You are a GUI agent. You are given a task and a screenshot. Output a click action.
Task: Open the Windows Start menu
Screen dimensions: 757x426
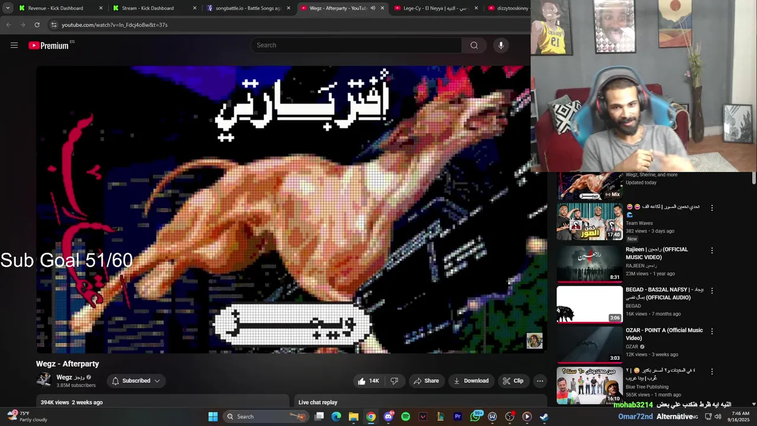coord(213,417)
